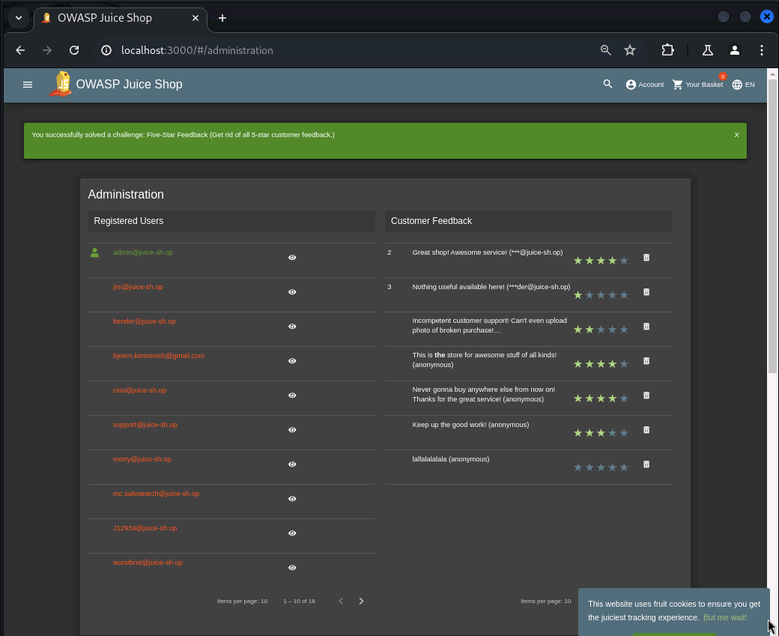Screen dimensions: 779x636
Task: Open the browser extensions menu
Action: coord(667,50)
